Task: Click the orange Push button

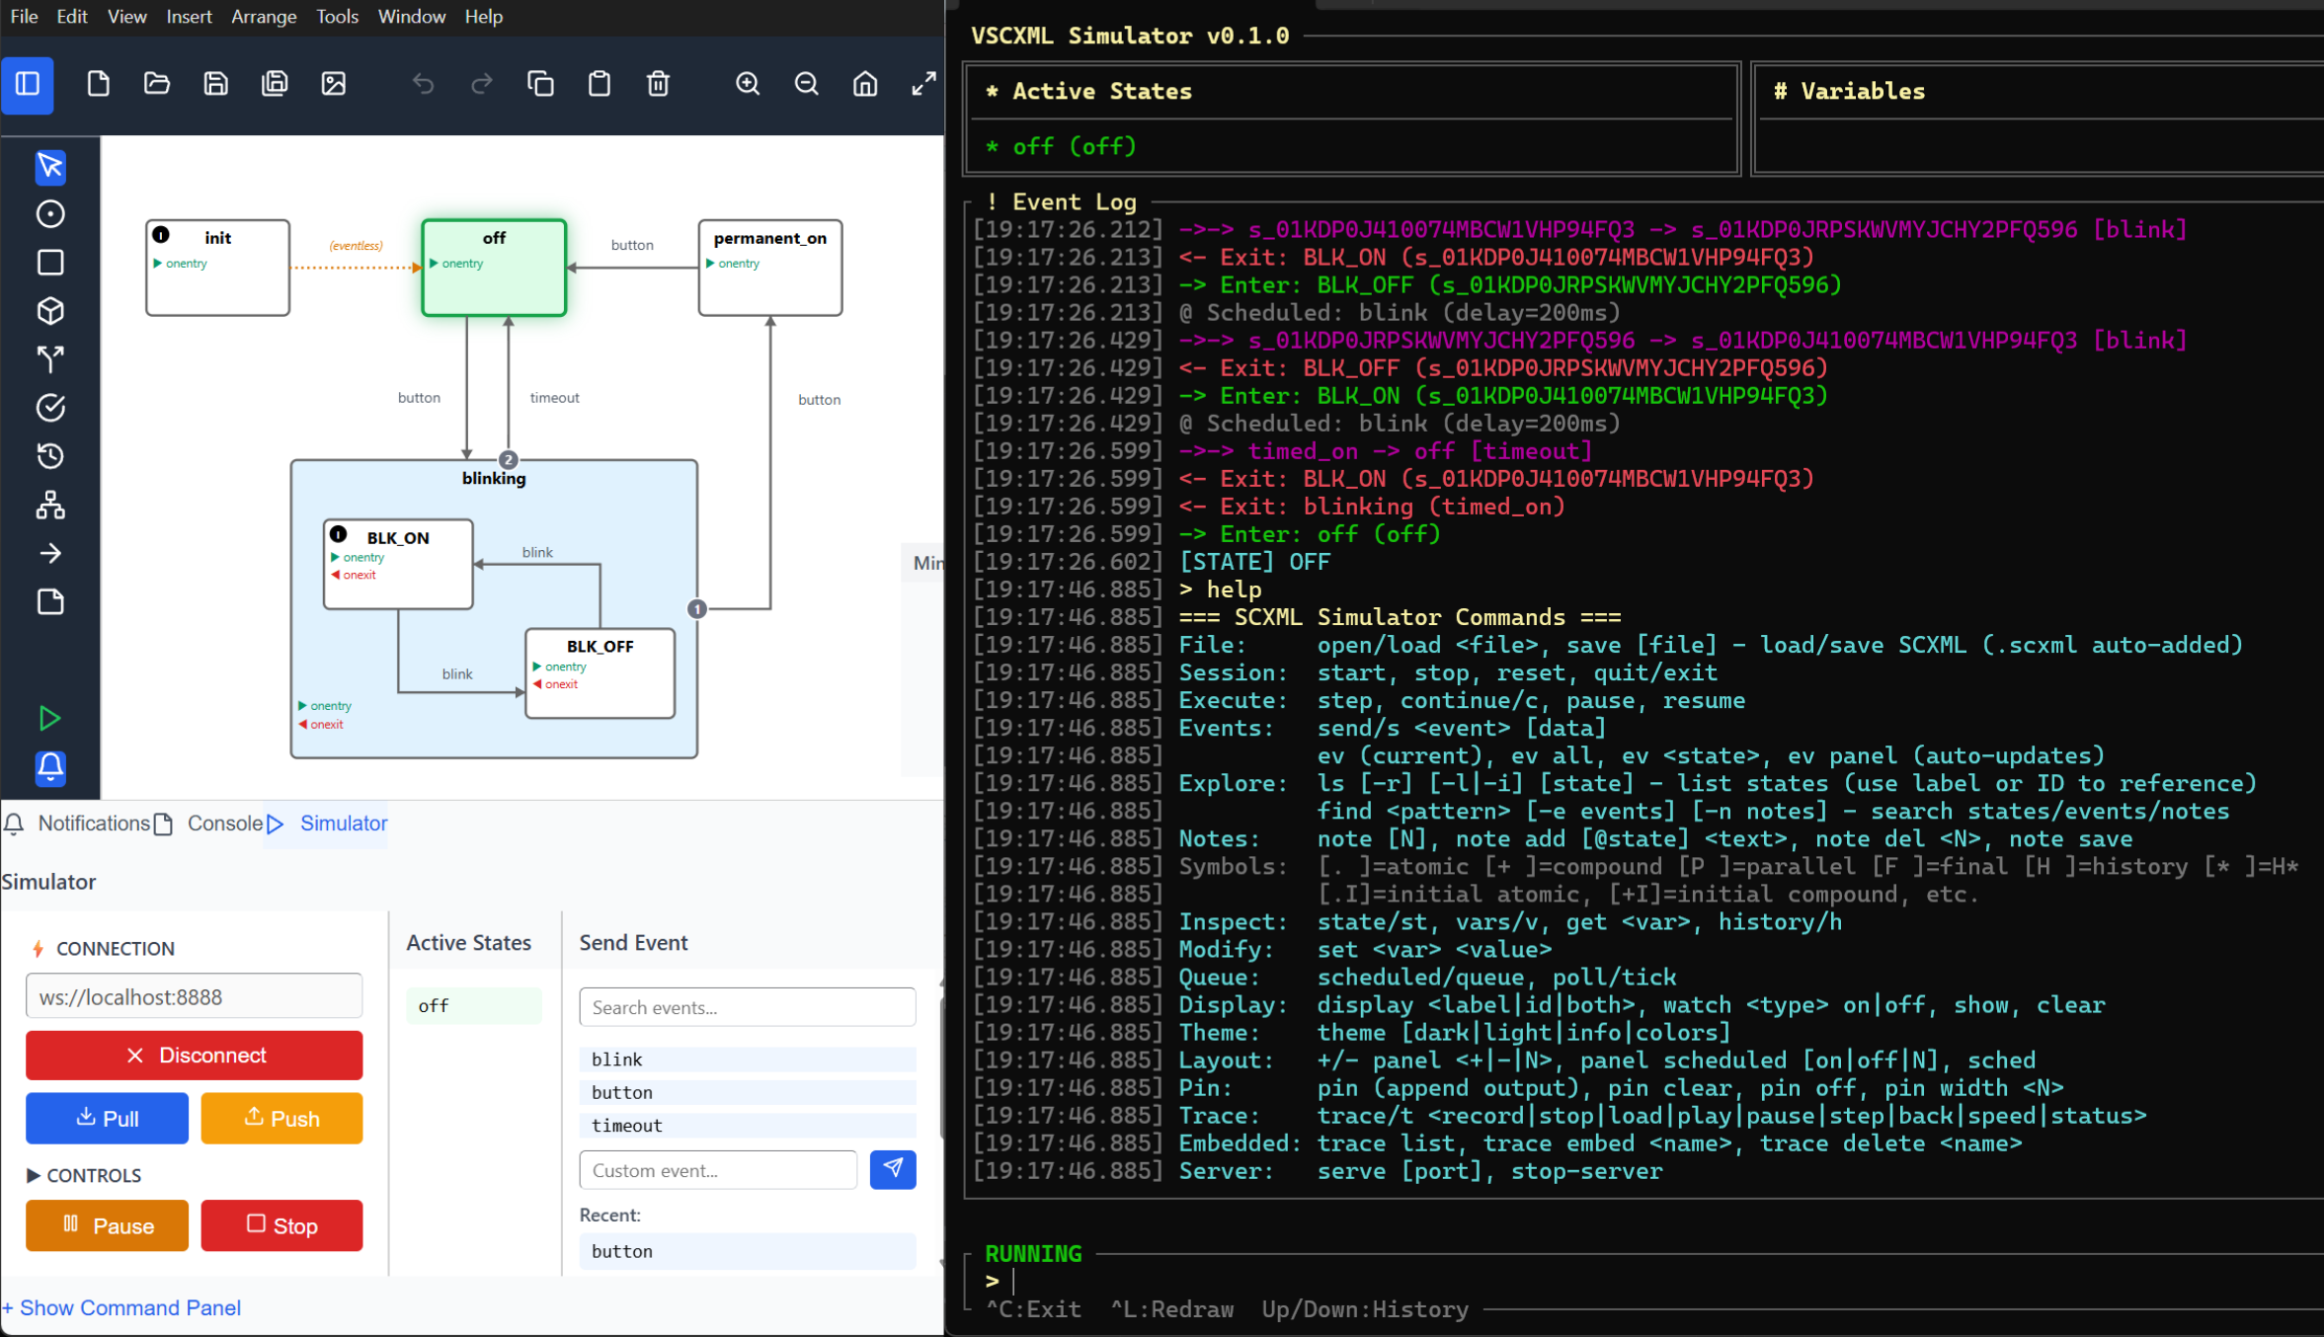Action: click(281, 1118)
